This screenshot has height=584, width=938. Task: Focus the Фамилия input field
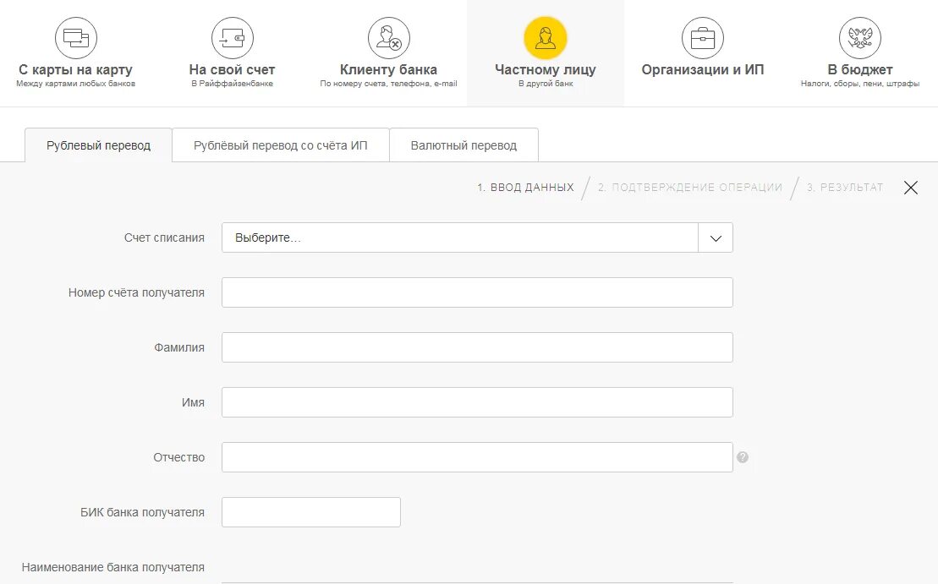point(477,347)
